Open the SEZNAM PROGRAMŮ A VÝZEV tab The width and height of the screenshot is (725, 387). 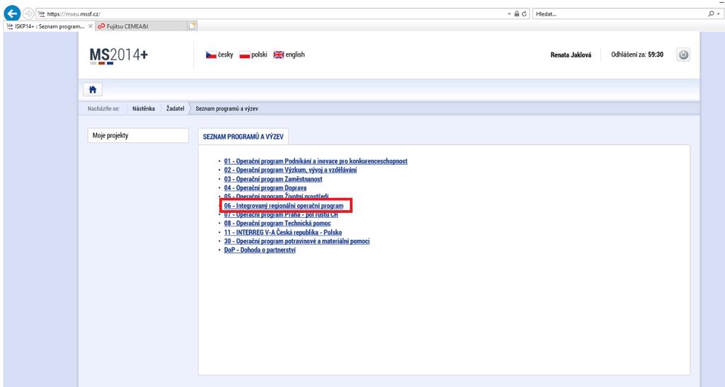coord(244,137)
